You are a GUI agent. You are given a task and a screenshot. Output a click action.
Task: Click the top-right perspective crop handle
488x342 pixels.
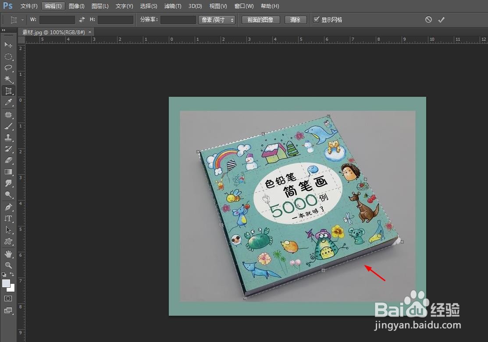(328, 116)
